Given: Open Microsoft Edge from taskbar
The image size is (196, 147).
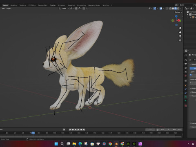Looking at the screenshot, I should pyautogui.click(x=80, y=144).
